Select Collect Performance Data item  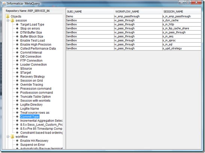[x=38, y=49]
